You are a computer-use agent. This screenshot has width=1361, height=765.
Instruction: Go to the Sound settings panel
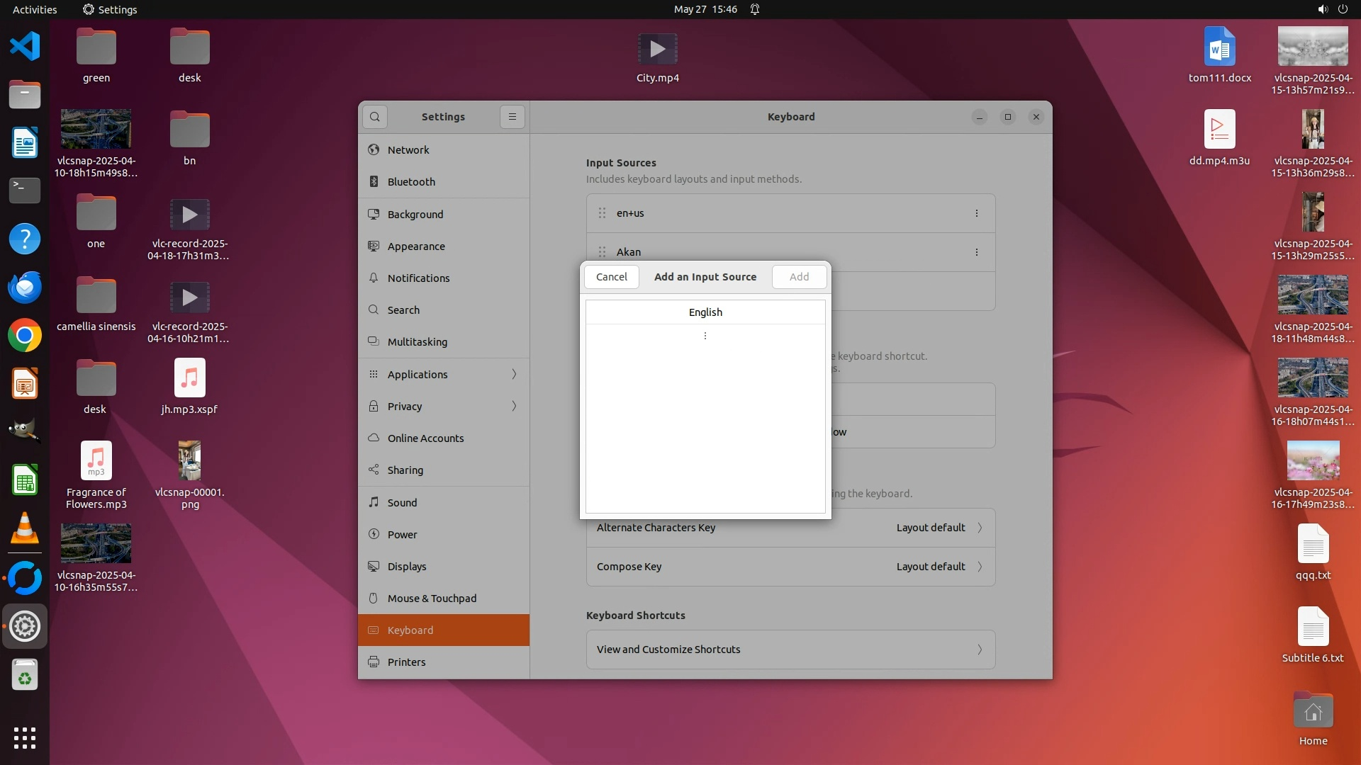pos(402,503)
